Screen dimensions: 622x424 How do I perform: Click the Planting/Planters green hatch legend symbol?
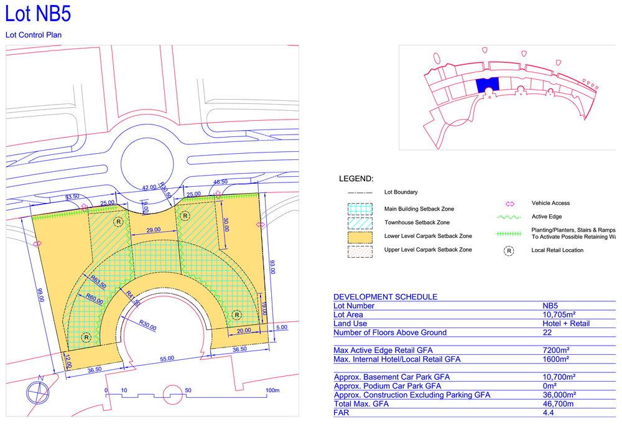click(x=509, y=233)
